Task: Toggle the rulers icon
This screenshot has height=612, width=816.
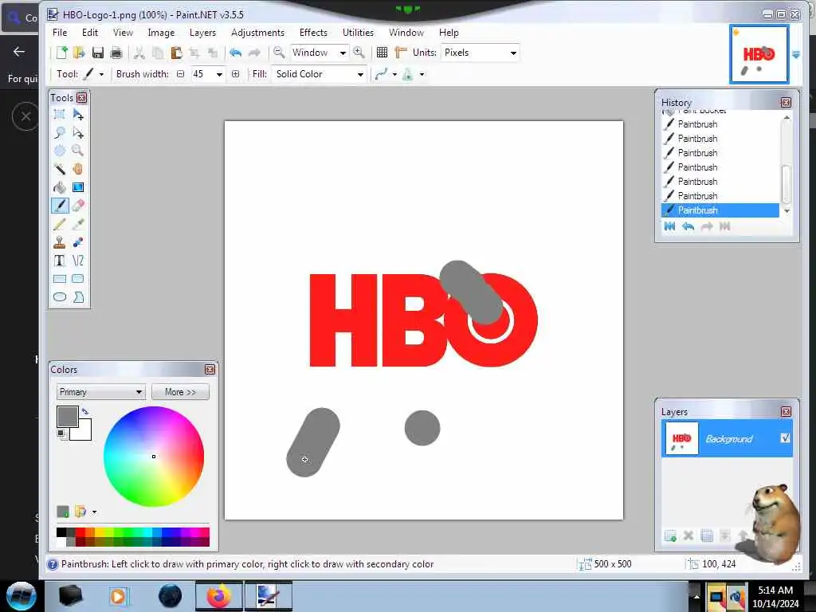Action: click(x=400, y=52)
